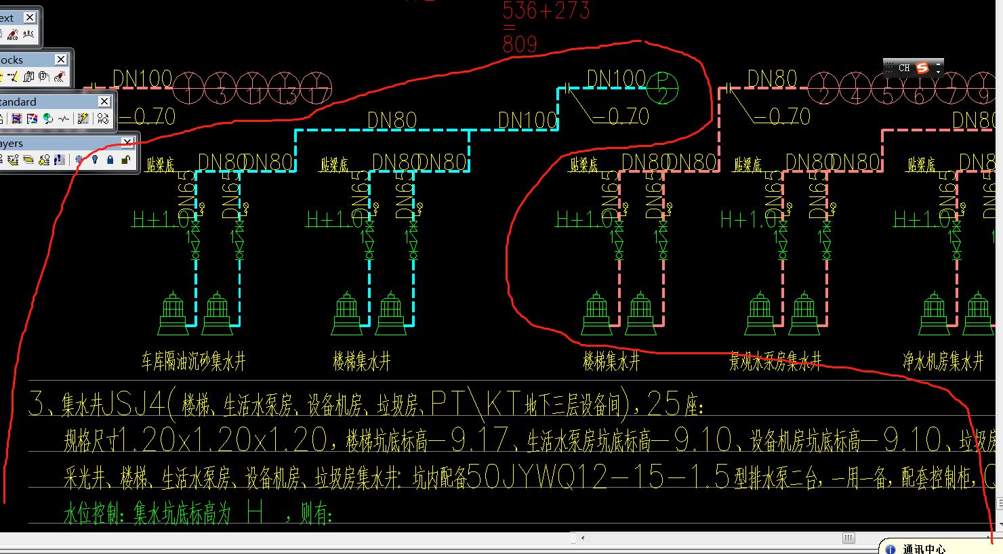Click the ABCD find-and-replace text icon

13,35
